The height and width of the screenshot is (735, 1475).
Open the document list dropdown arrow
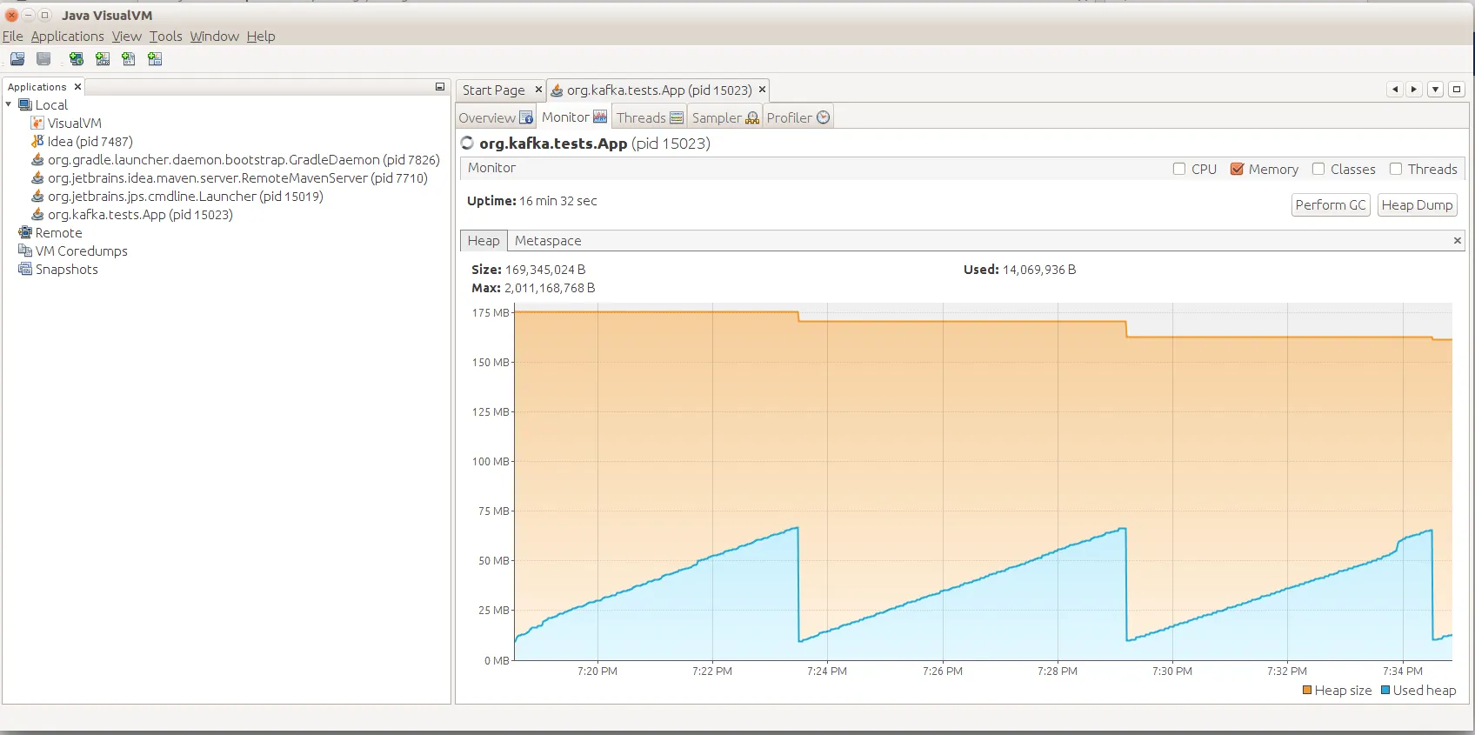pos(1436,90)
